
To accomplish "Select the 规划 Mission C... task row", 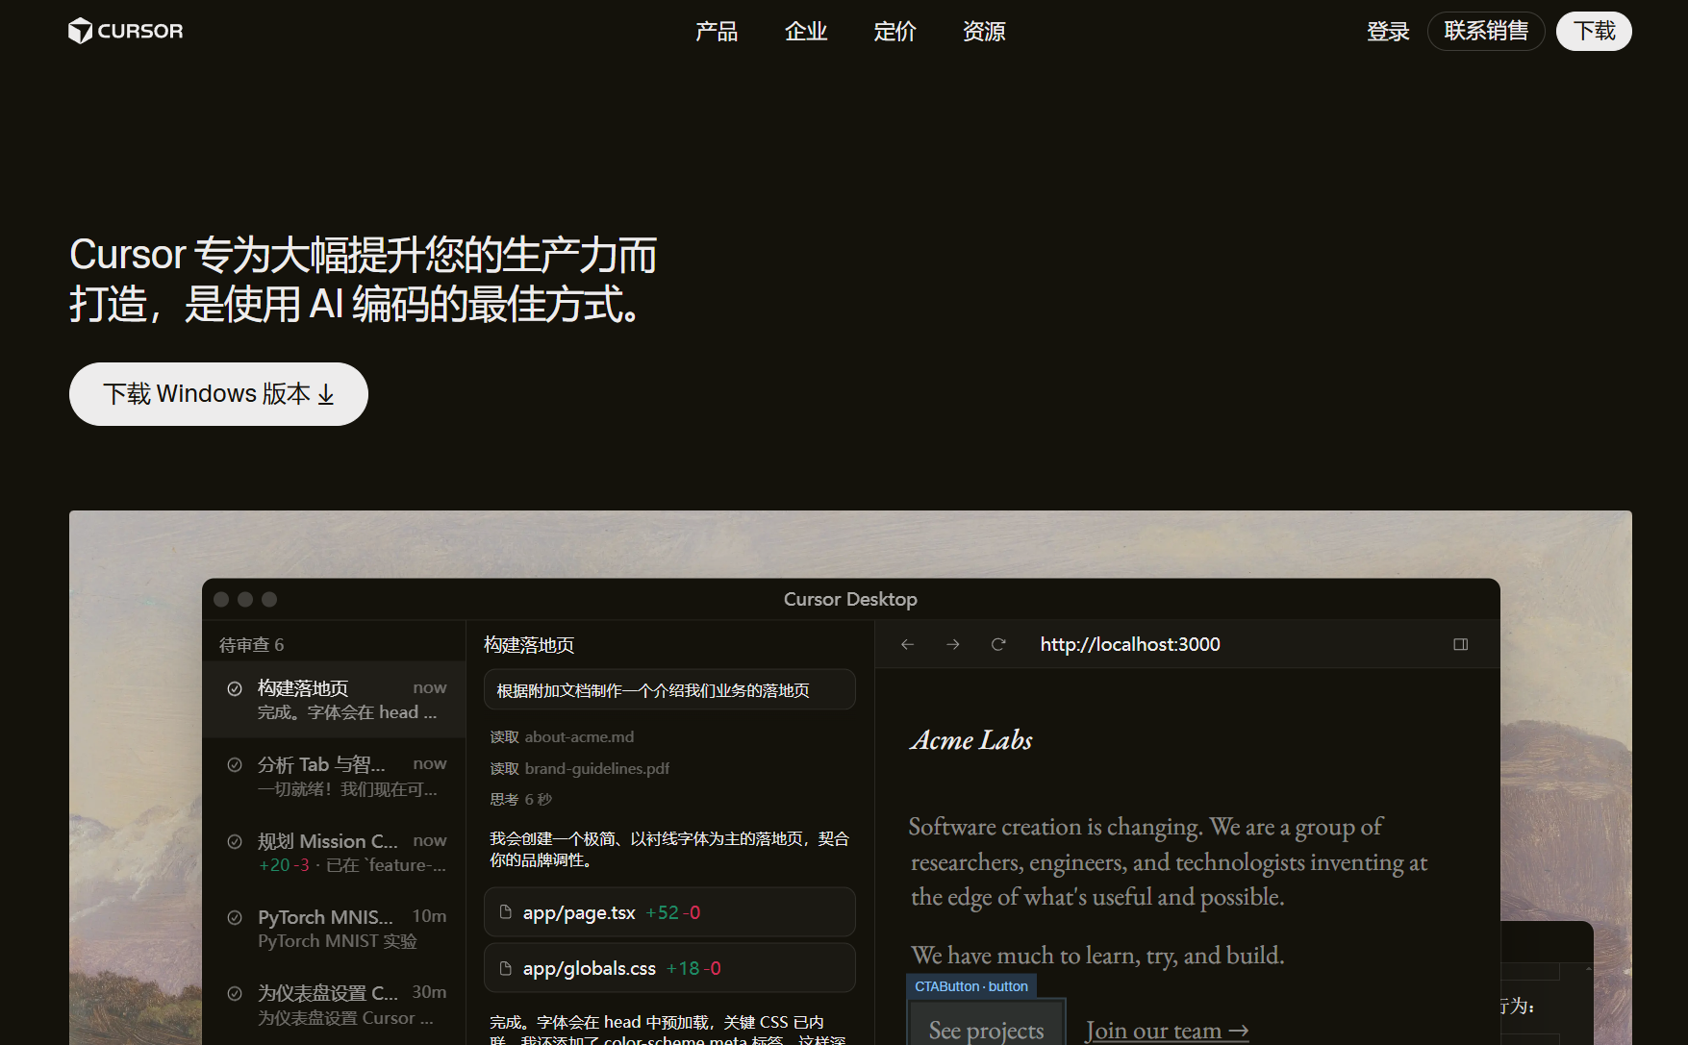I will click(x=334, y=852).
